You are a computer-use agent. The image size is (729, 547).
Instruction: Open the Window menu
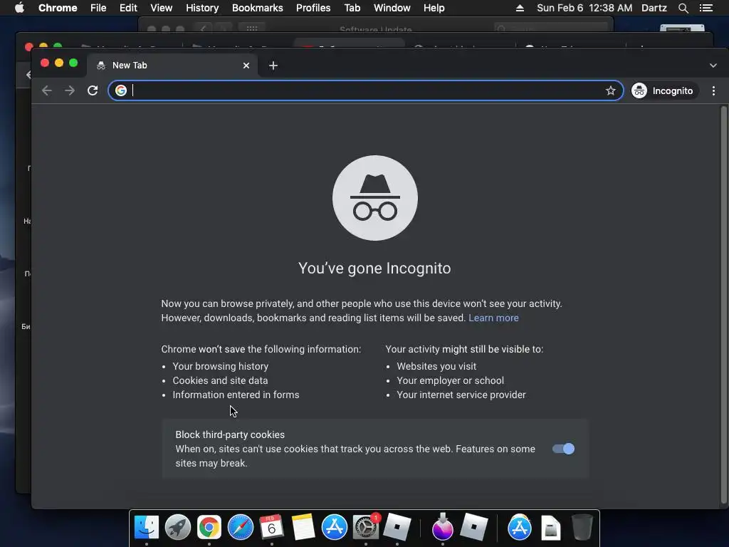click(x=392, y=8)
